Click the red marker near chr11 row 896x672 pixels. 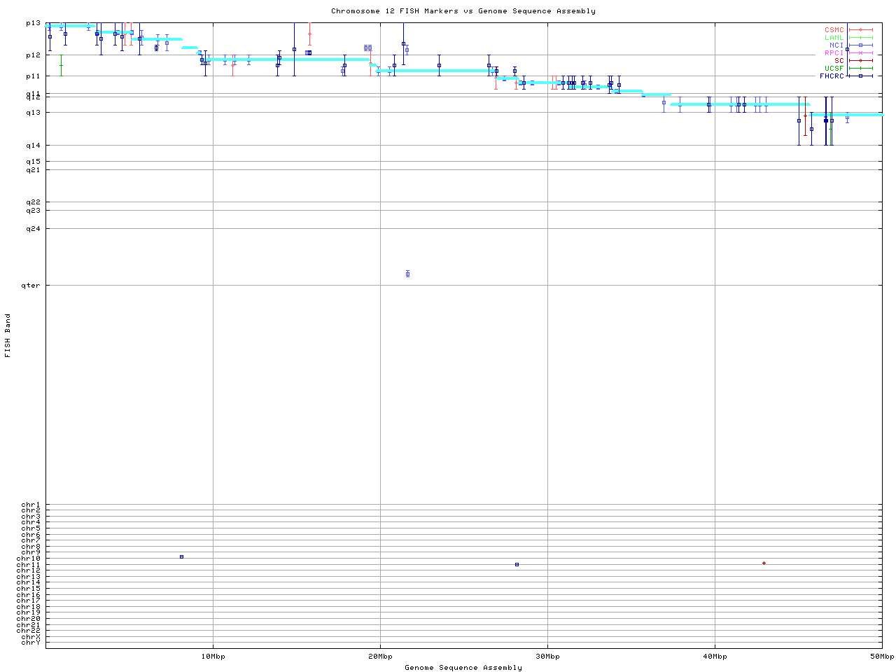[764, 563]
